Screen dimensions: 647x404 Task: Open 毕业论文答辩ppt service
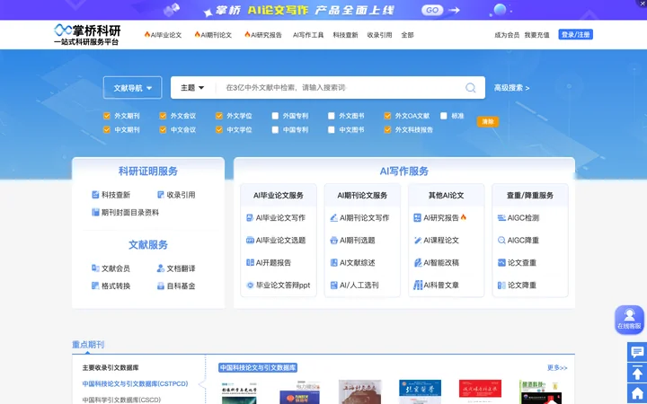pos(278,285)
